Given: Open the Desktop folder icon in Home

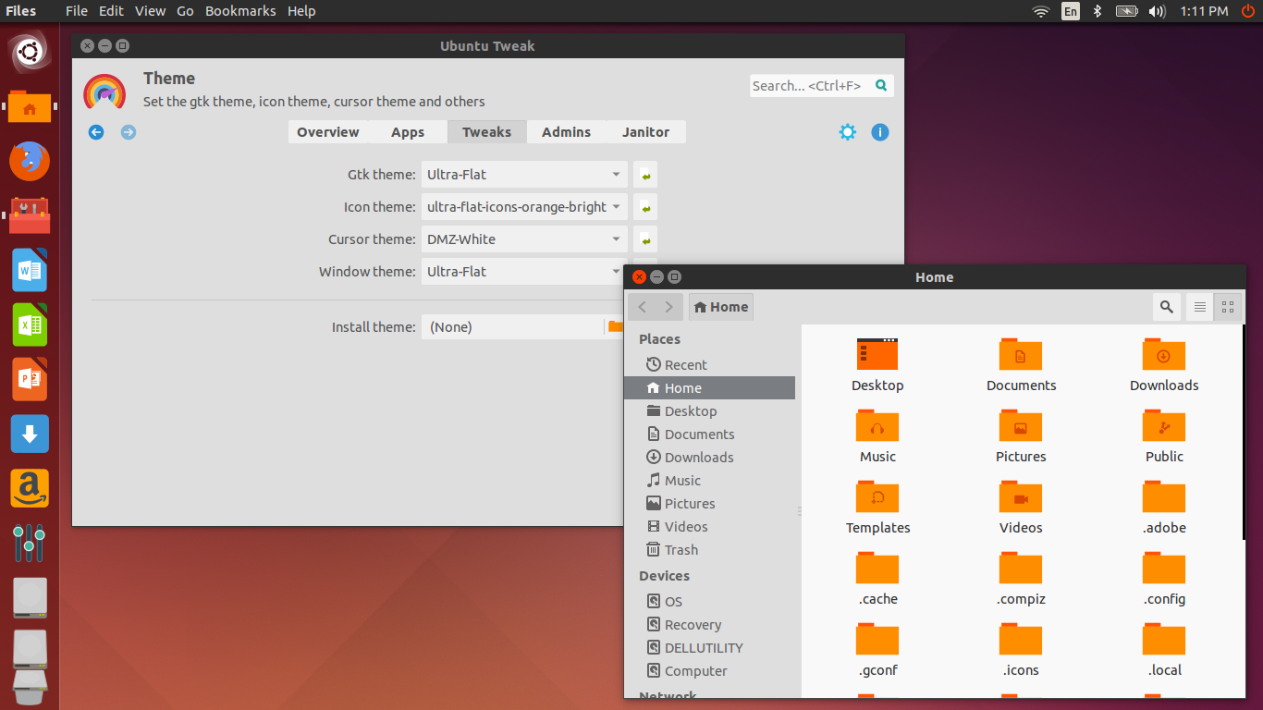Looking at the screenshot, I should (x=877, y=354).
